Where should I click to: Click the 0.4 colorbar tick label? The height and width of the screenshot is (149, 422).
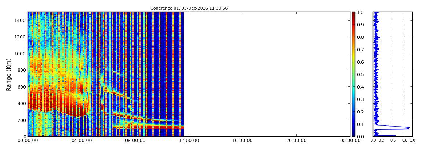(x=361, y=87)
